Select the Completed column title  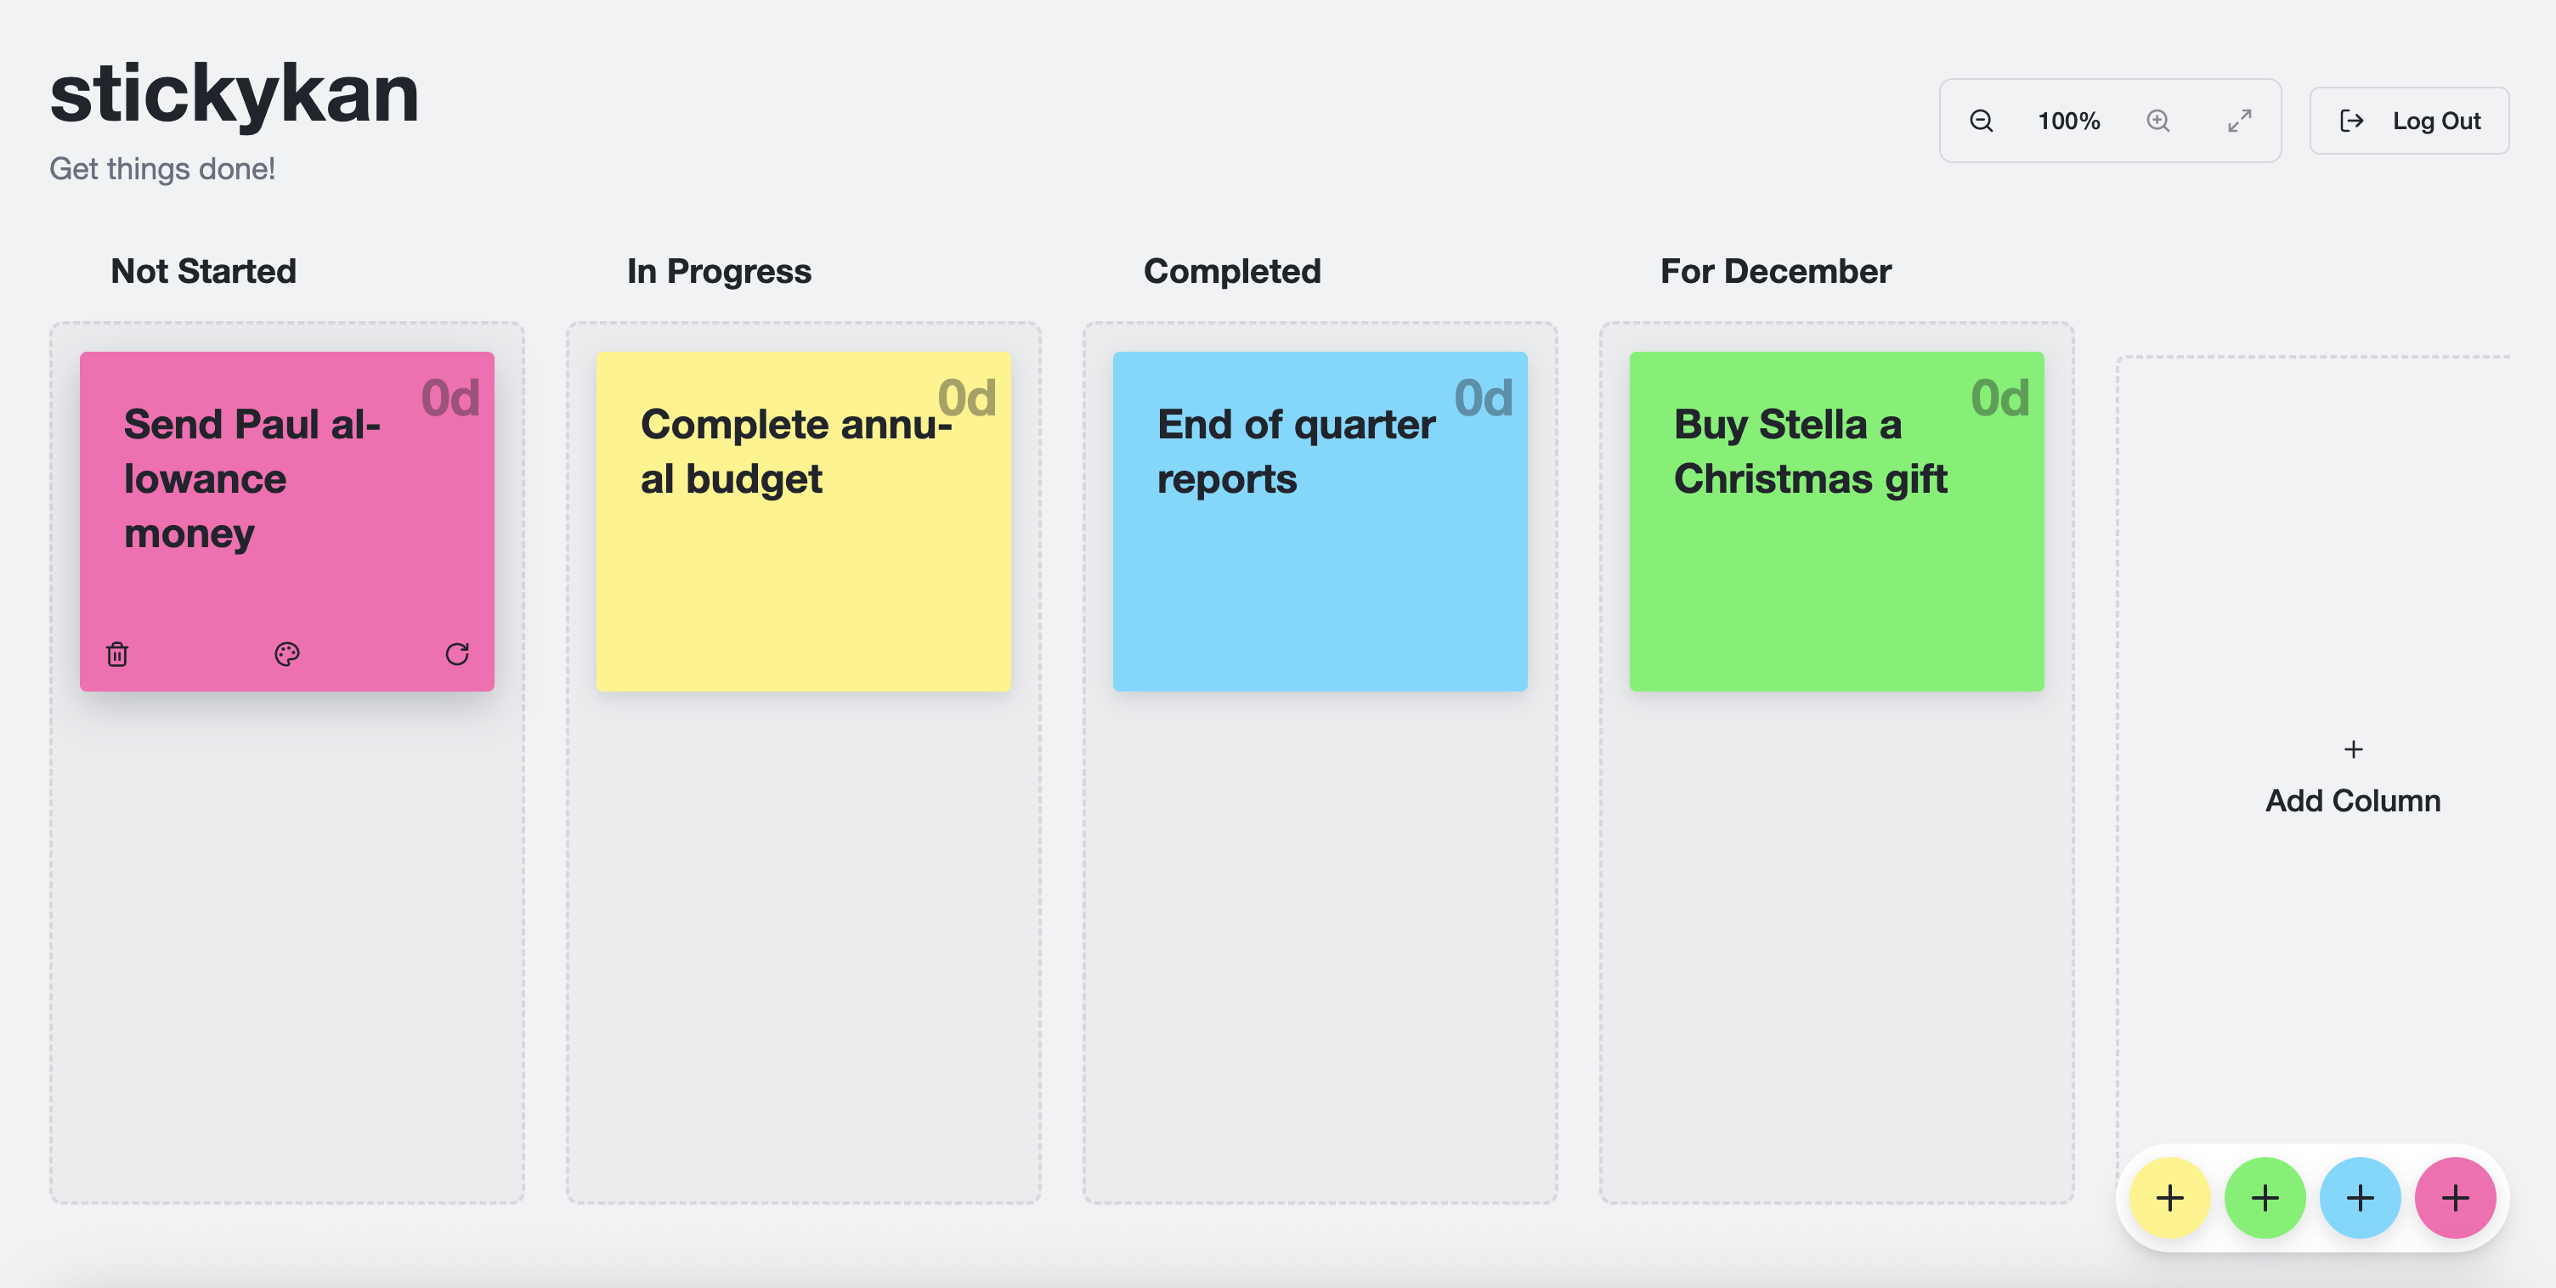coord(1231,271)
